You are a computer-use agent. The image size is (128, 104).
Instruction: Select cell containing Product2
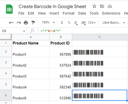click(x=31, y=63)
